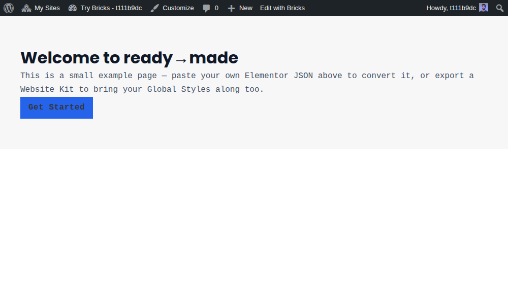Click the plus icon beside New
The image size is (508, 284).
click(231, 9)
